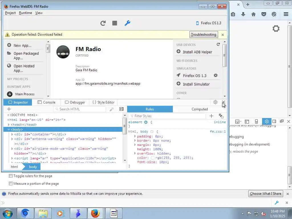Switch to the Debugger tab

coord(75,102)
